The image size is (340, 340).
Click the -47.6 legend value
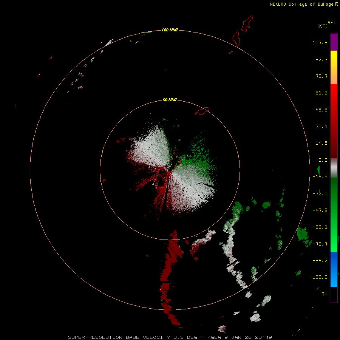coord(320,210)
